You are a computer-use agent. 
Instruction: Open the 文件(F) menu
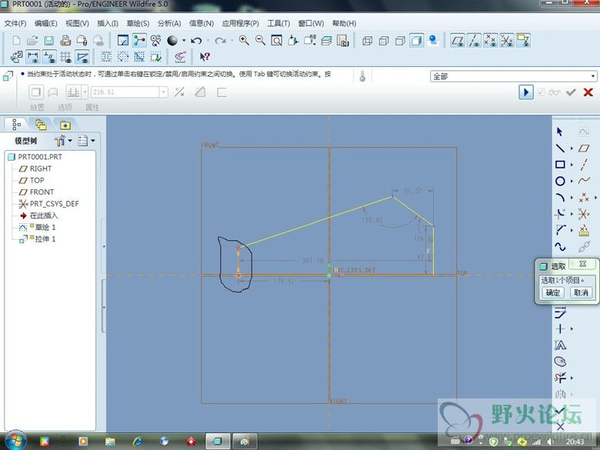[15, 23]
